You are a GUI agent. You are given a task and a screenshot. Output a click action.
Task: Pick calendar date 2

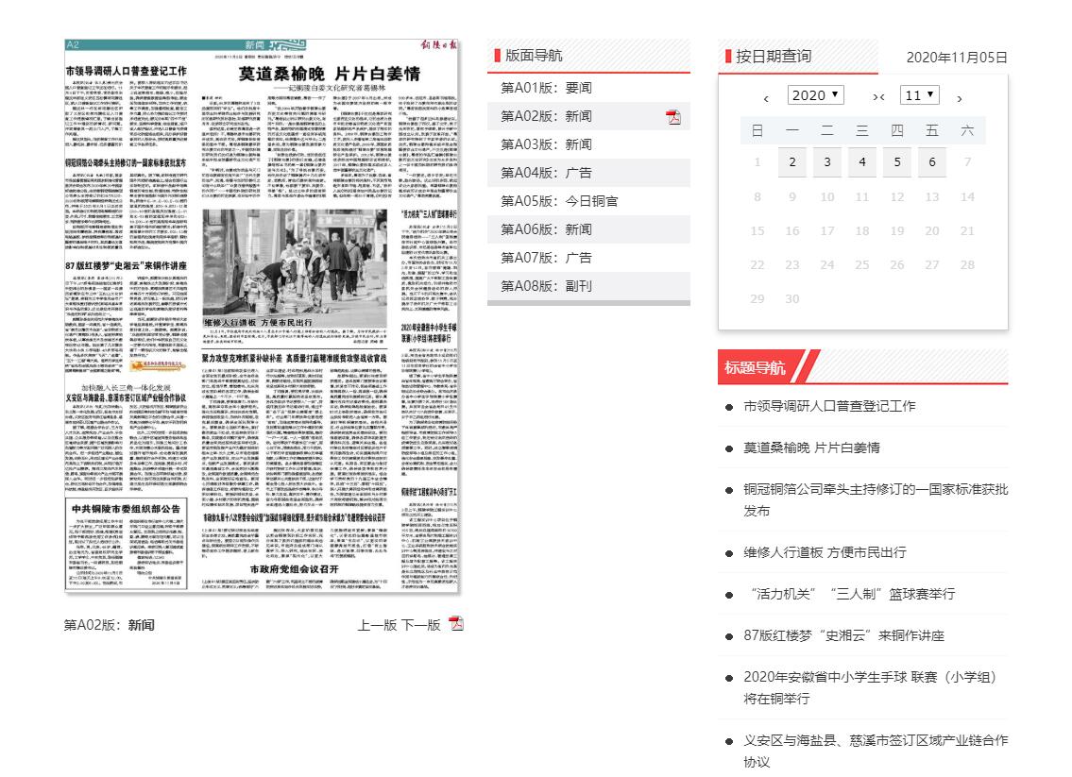(791, 162)
